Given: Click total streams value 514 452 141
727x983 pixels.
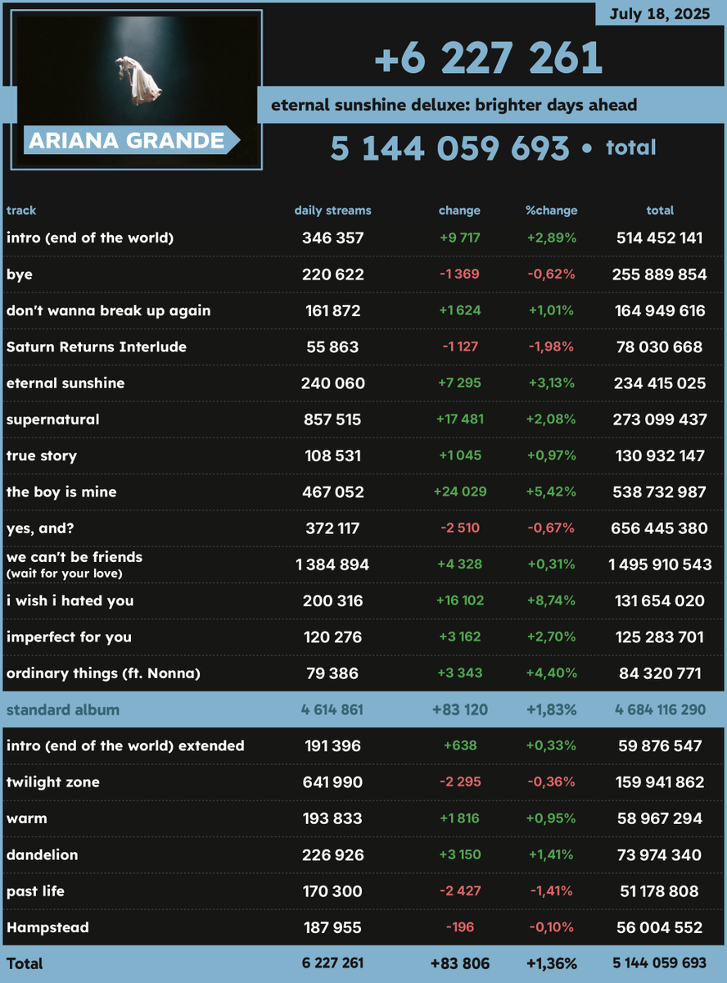Looking at the screenshot, I should (660, 238).
